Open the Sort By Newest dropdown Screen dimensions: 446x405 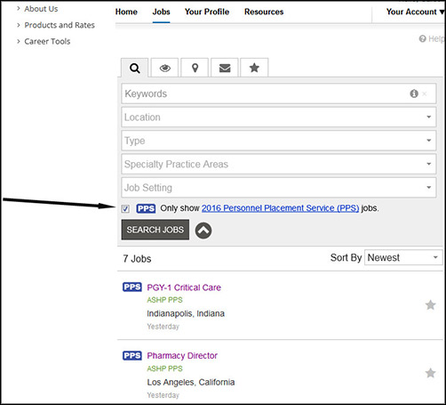point(403,257)
